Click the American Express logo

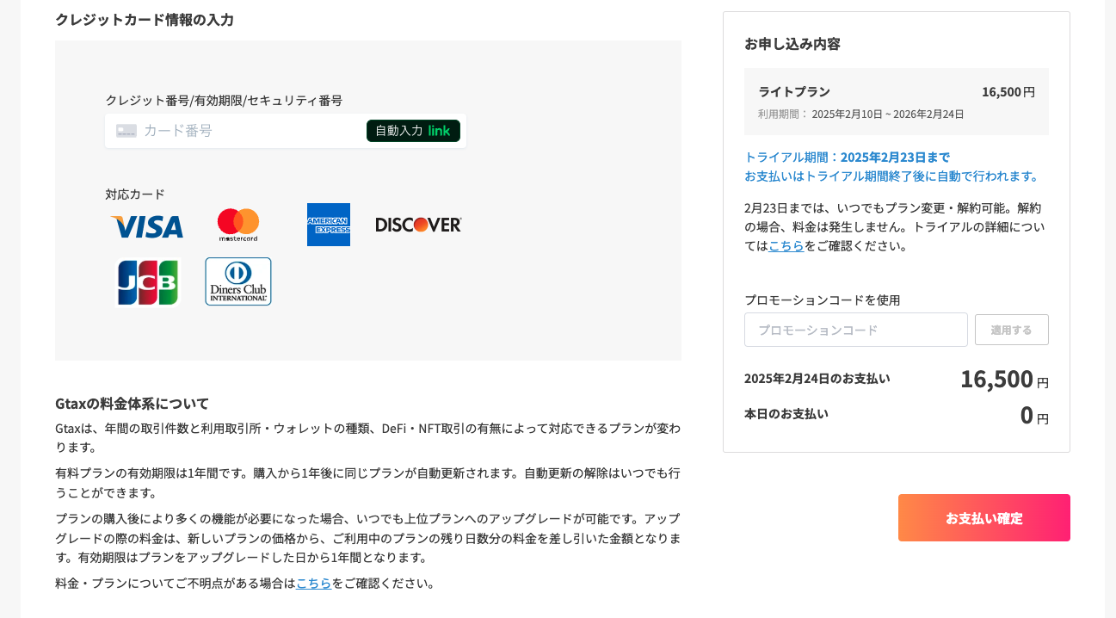click(x=329, y=225)
